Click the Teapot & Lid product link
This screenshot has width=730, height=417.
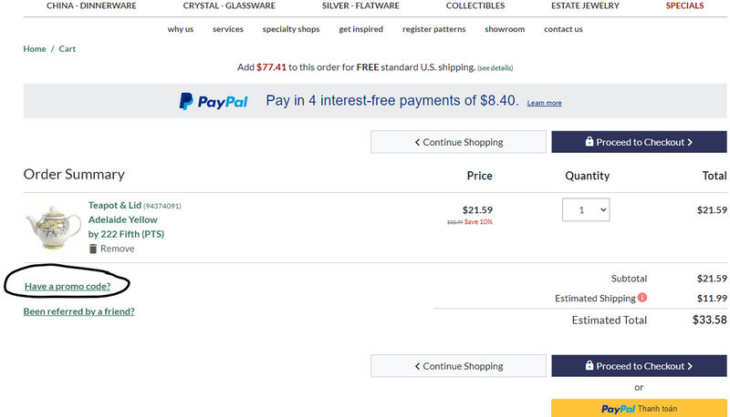point(114,206)
